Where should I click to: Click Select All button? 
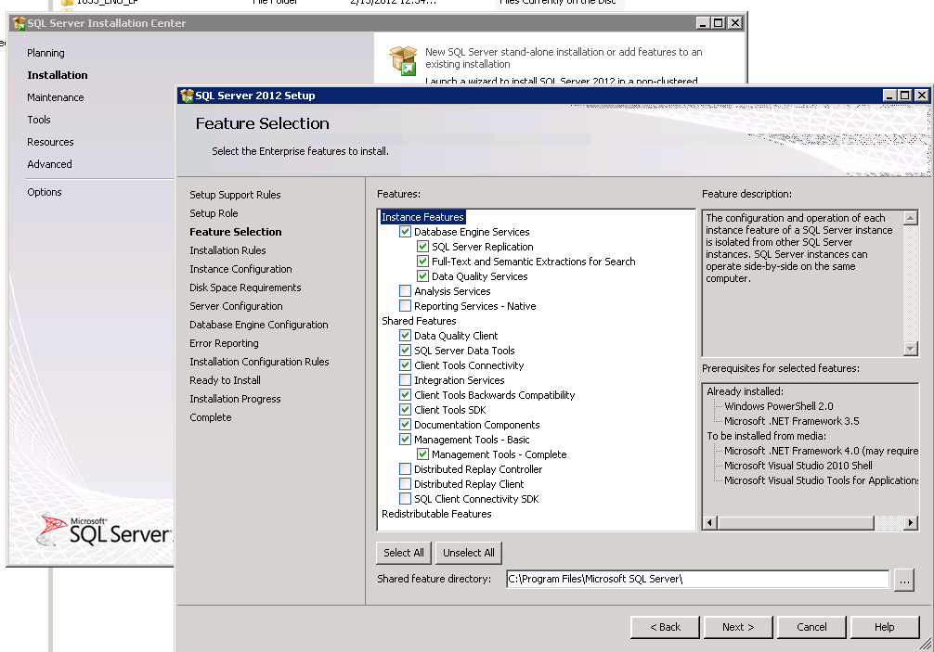404,553
